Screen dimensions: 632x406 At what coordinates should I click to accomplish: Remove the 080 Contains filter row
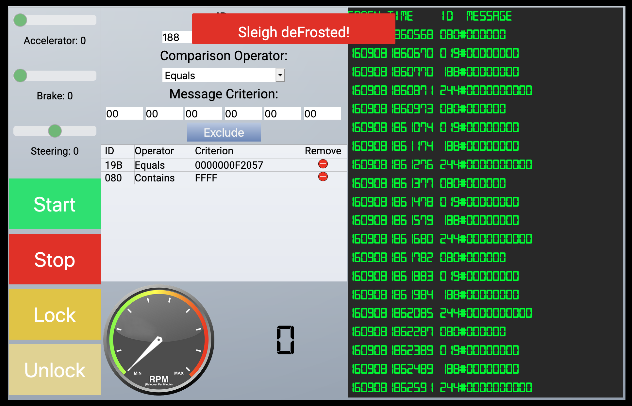click(x=323, y=177)
